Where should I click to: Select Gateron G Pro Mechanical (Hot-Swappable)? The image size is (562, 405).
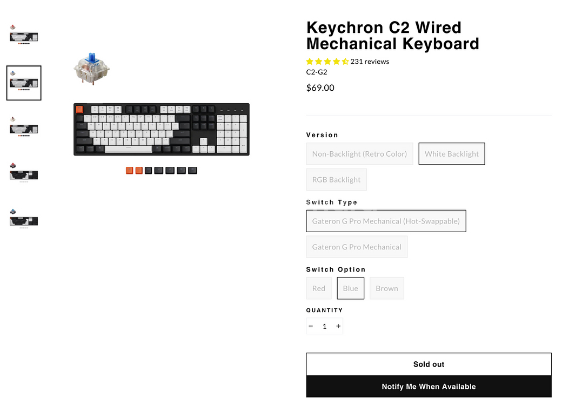coord(386,221)
